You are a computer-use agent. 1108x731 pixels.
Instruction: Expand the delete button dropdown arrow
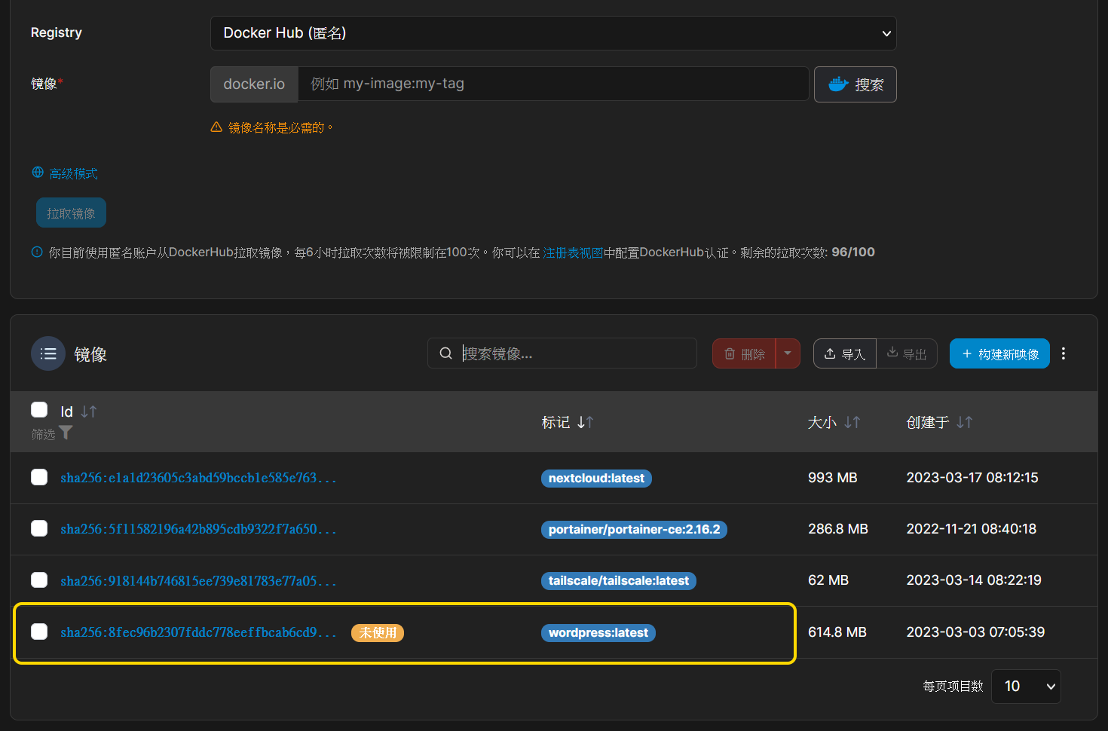tap(788, 353)
